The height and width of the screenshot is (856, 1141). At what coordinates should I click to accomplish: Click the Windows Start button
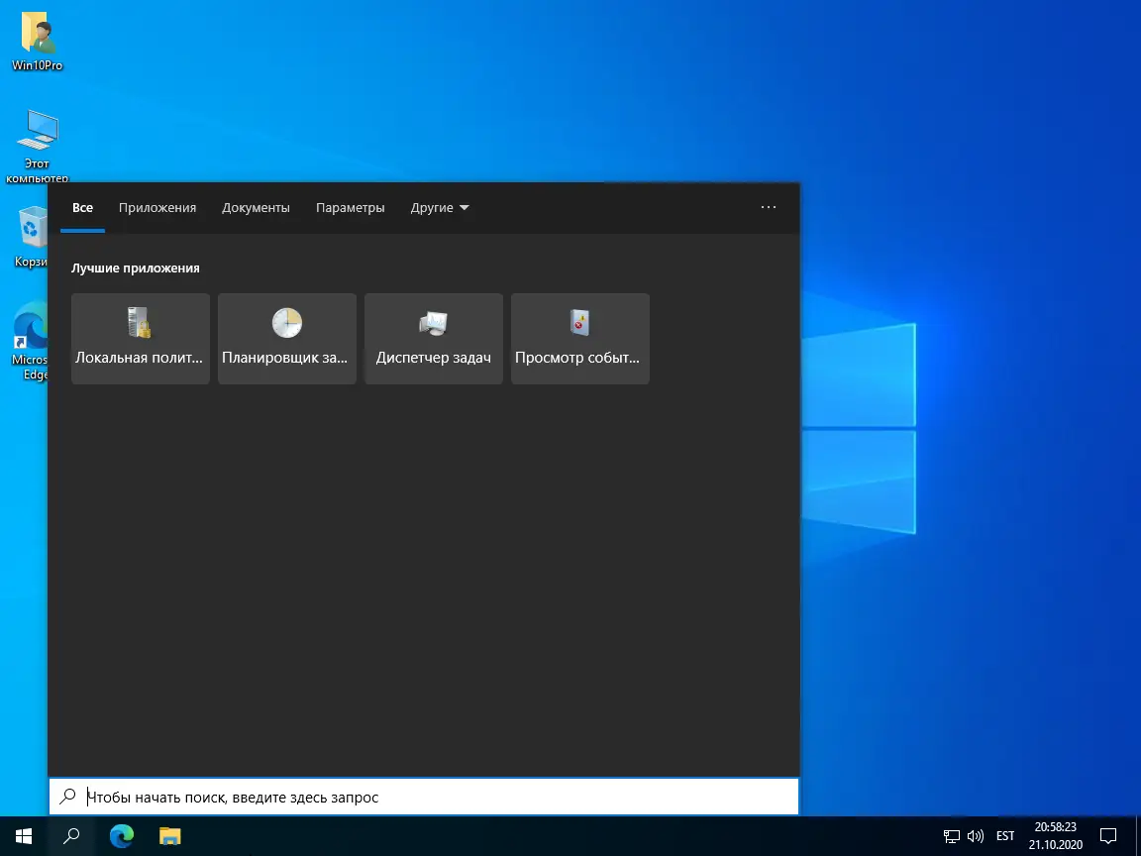click(24, 835)
